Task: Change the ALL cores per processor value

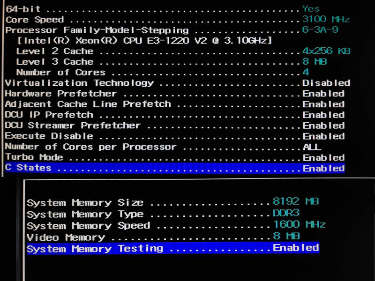Action: point(312,147)
